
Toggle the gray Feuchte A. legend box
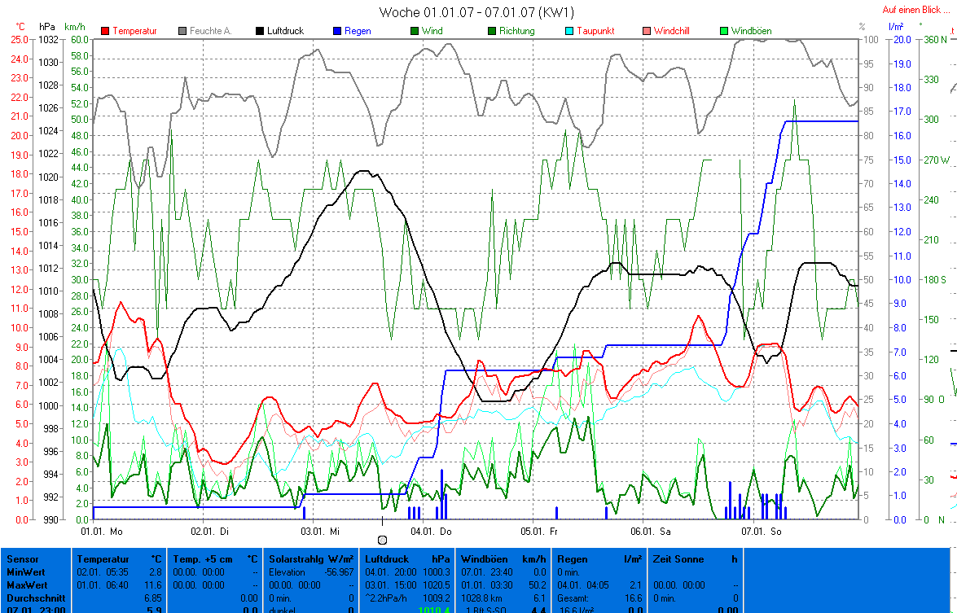pyautogui.click(x=182, y=31)
